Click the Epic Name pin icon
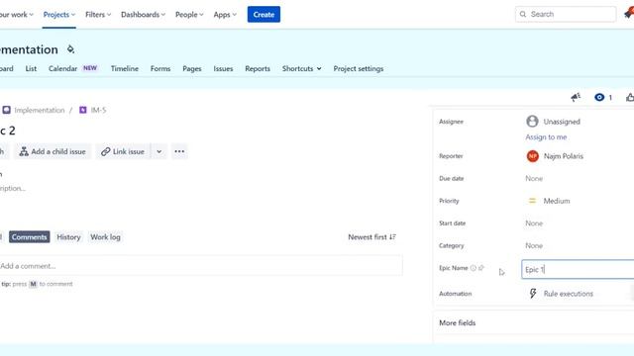 [481, 268]
